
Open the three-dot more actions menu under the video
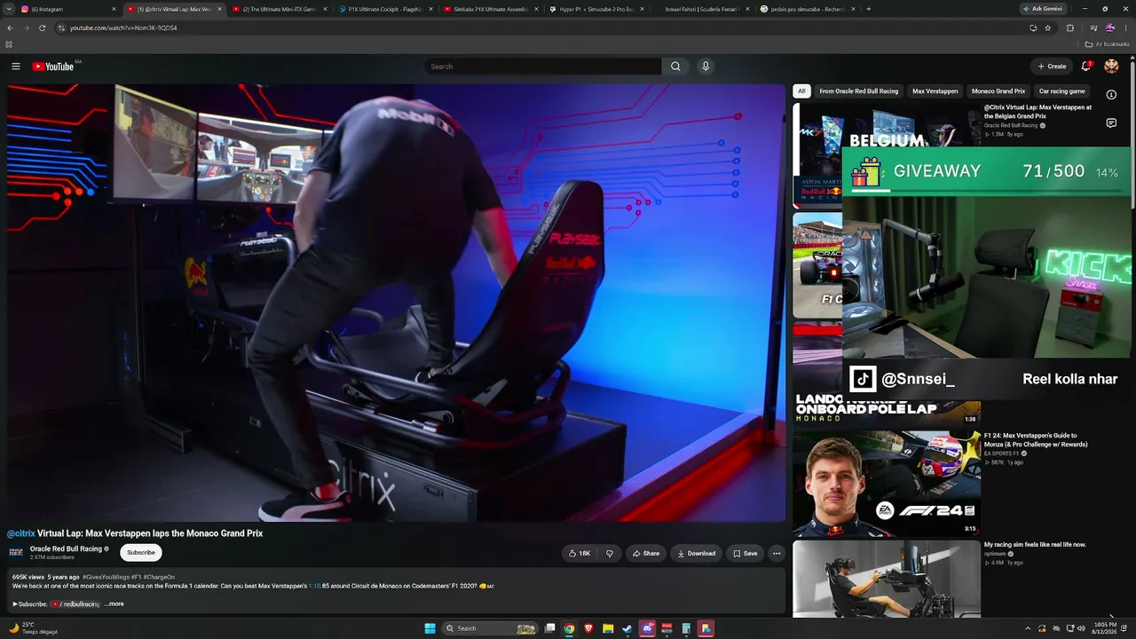tap(777, 554)
